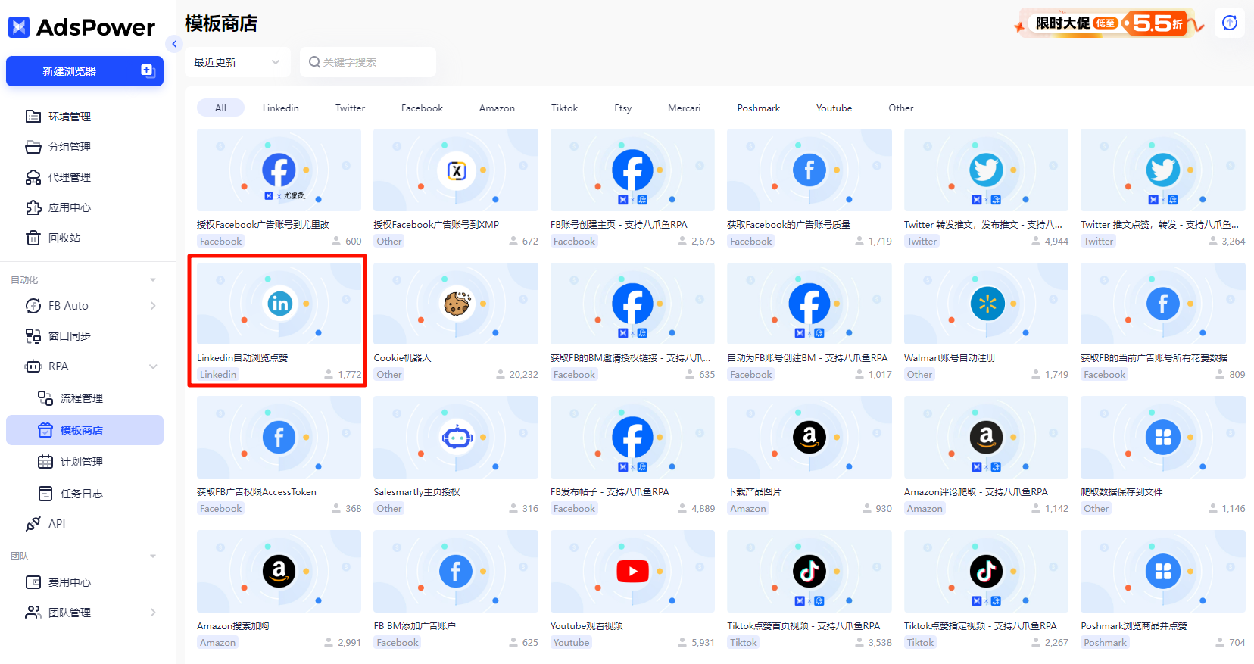1254x664 pixels.
Task: Click the Other tag under Cookie机器人
Action: (389, 375)
